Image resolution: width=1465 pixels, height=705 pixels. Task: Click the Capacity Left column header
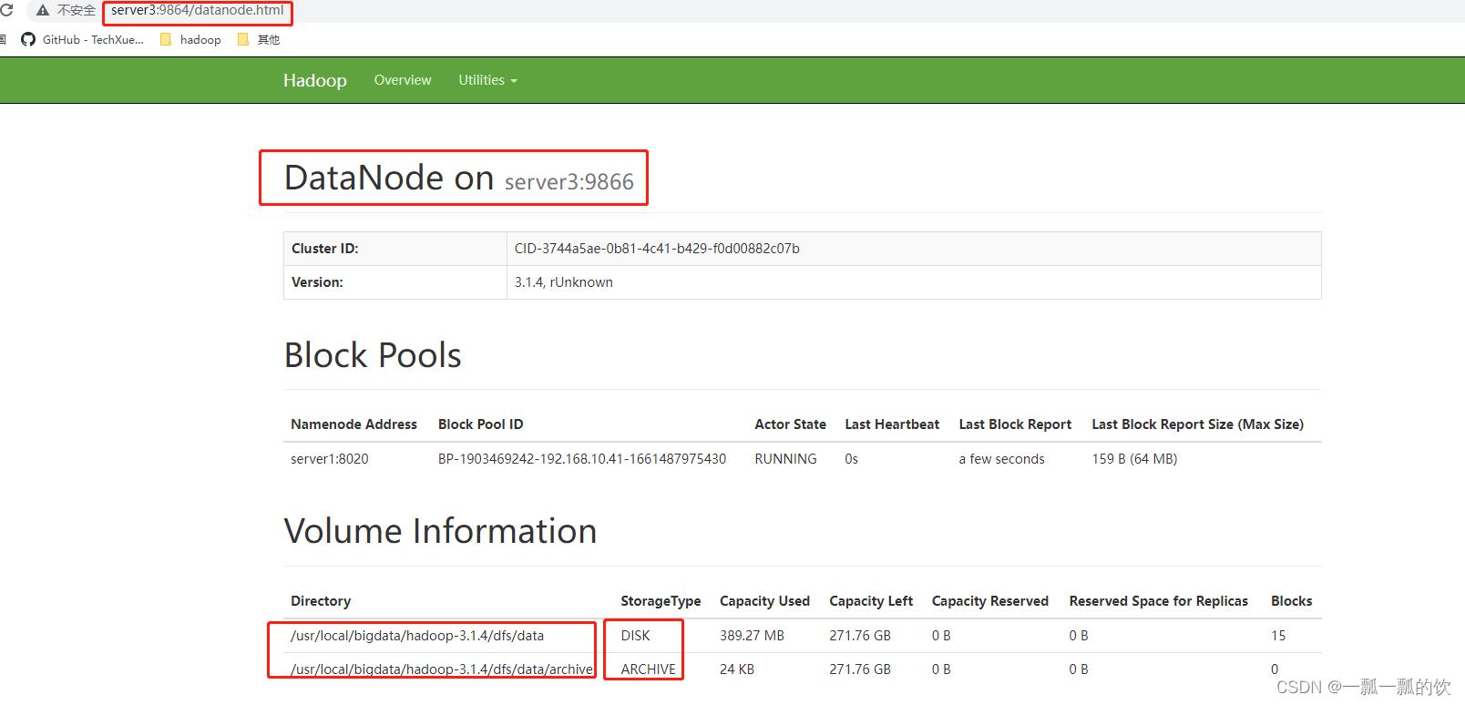(871, 601)
